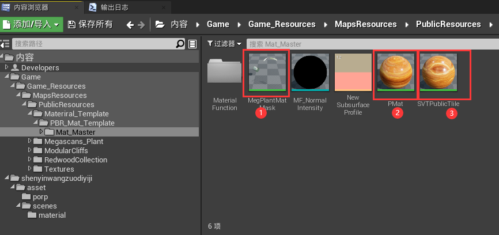Select the Materiral_Template folder
499x235 pixels.
pos(77,114)
